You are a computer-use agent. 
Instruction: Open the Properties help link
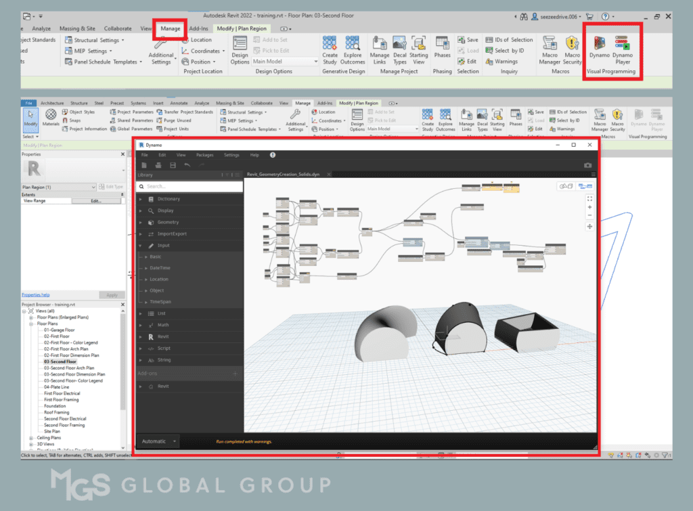click(36, 295)
